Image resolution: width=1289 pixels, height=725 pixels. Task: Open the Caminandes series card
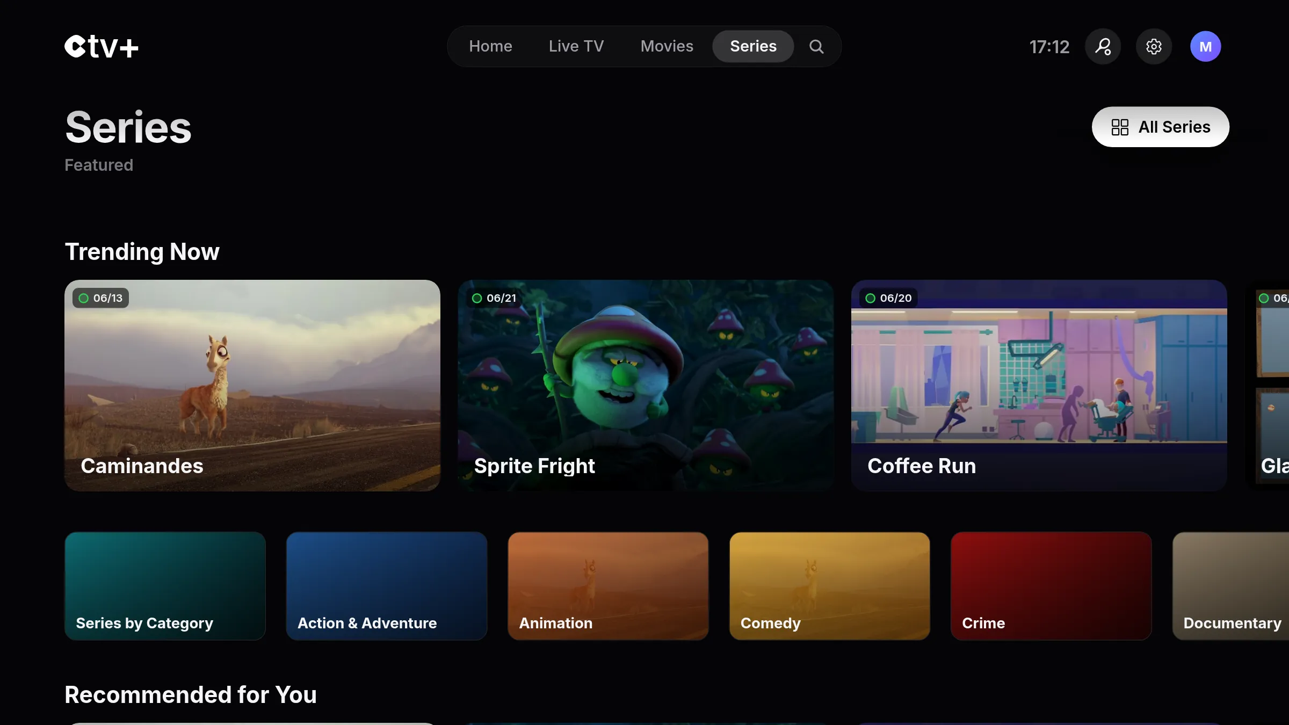click(252, 385)
